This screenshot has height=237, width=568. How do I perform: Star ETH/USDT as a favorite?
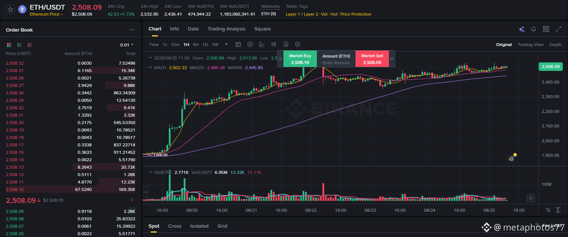coord(10,10)
